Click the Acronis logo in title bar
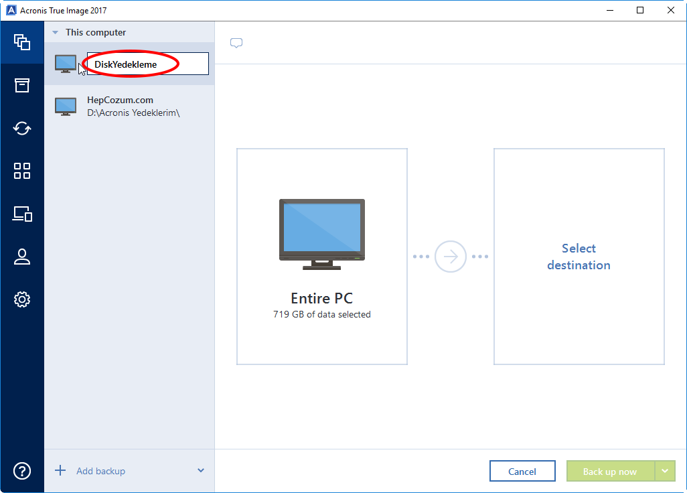The width and height of the screenshot is (687, 493). point(11,10)
